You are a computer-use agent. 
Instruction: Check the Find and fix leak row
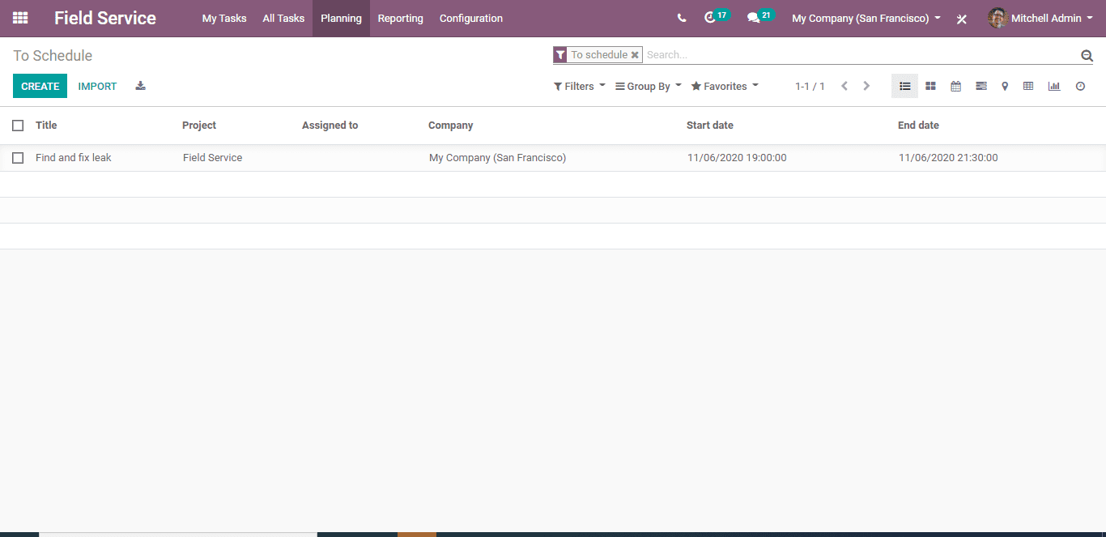click(18, 158)
